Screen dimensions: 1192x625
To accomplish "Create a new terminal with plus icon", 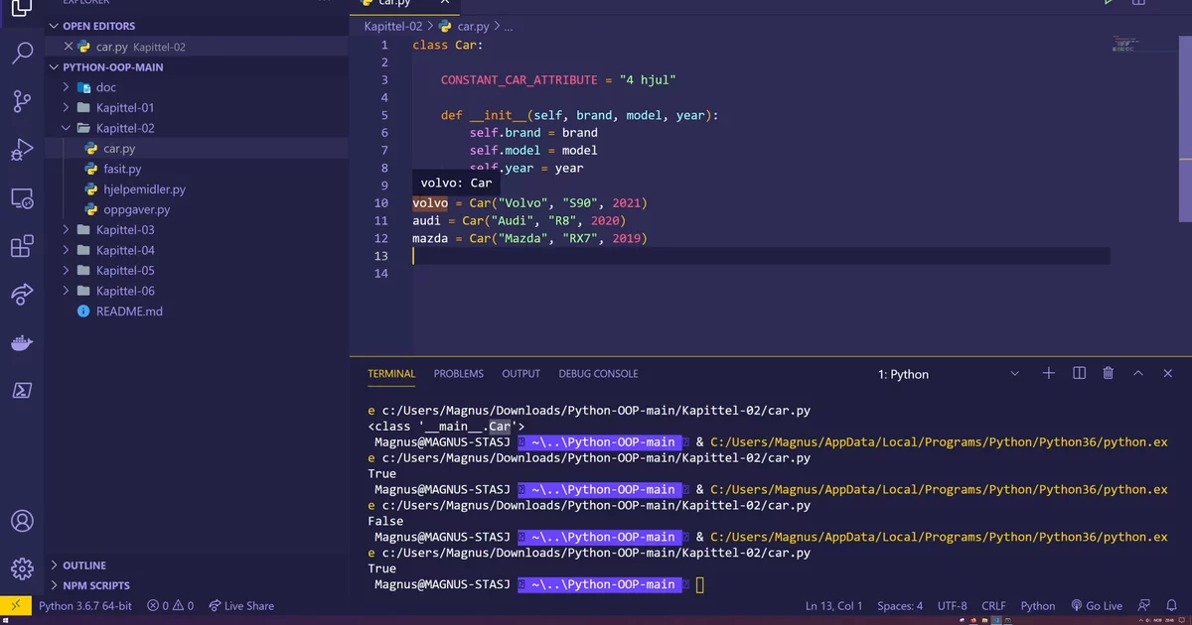I will pyautogui.click(x=1049, y=373).
